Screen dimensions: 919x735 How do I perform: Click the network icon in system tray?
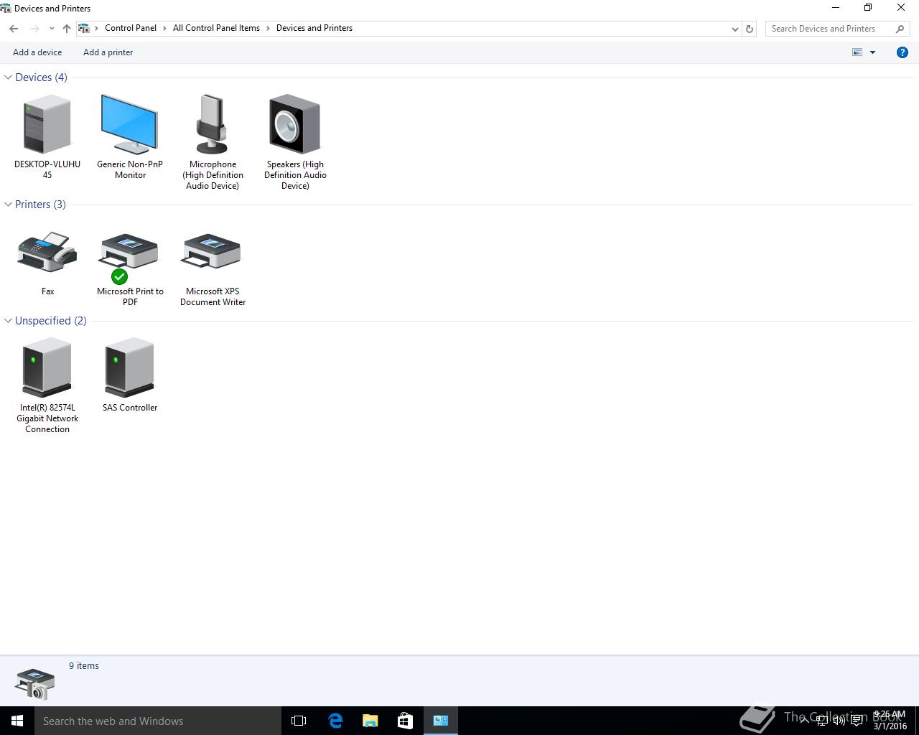[x=821, y=721]
